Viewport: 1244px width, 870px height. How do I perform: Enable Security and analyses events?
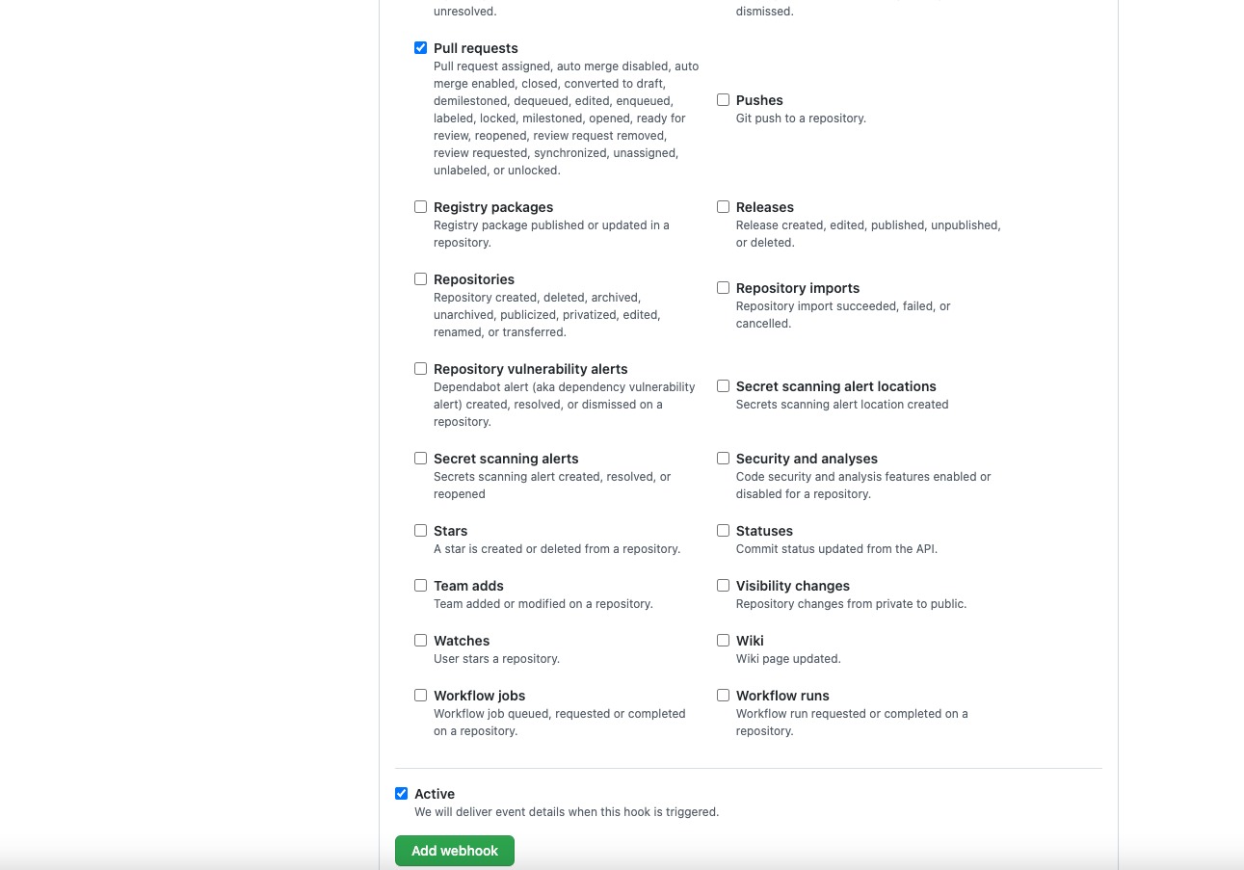(723, 458)
